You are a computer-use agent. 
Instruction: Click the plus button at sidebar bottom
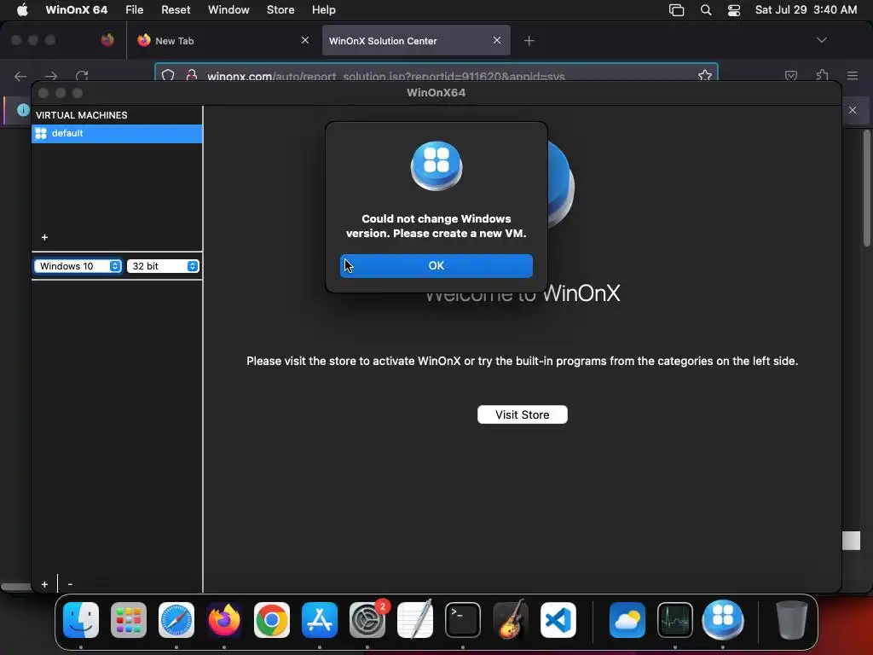pyautogui.click(x=44, y=584)
